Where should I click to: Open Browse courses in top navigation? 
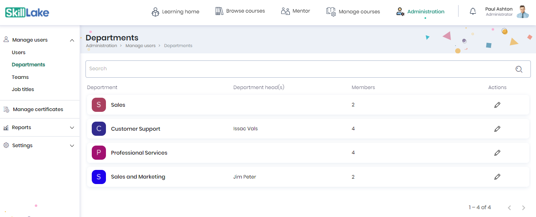coord(240,11)
